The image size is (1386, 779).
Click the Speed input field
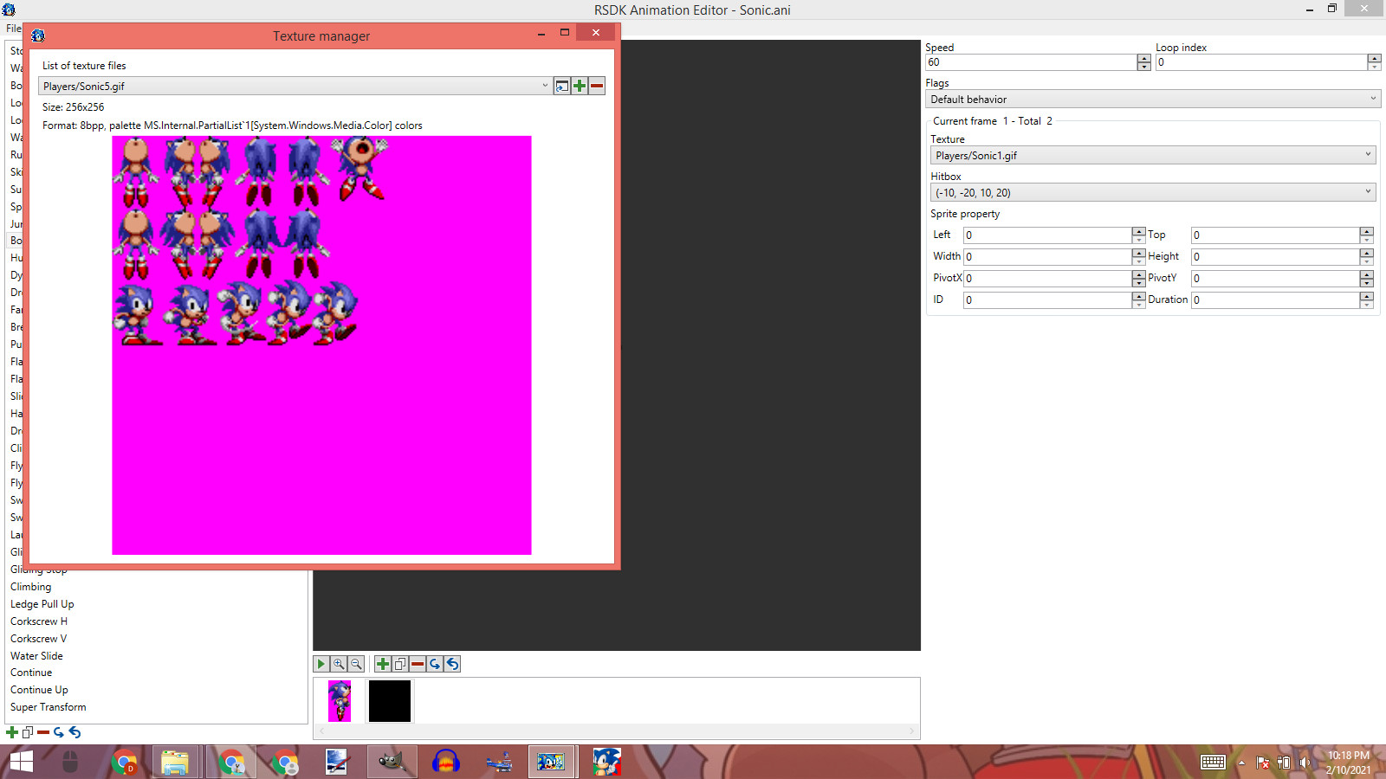(x=1031, y=62)
